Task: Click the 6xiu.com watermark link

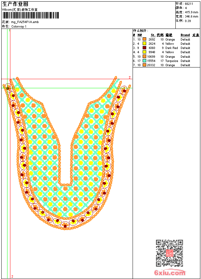Action: [x=170, y=273]
